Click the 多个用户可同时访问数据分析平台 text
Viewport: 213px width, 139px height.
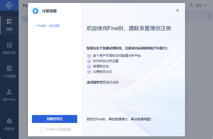click(117, 56)
